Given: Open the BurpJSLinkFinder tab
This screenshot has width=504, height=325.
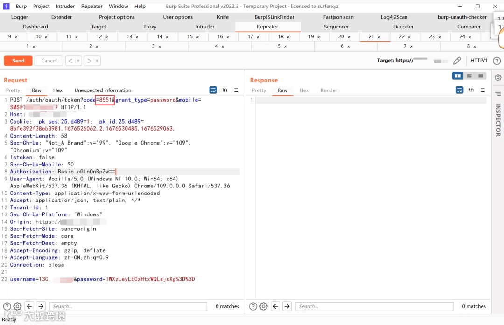Looking at the screenshot, I should [x=274, y=17].
